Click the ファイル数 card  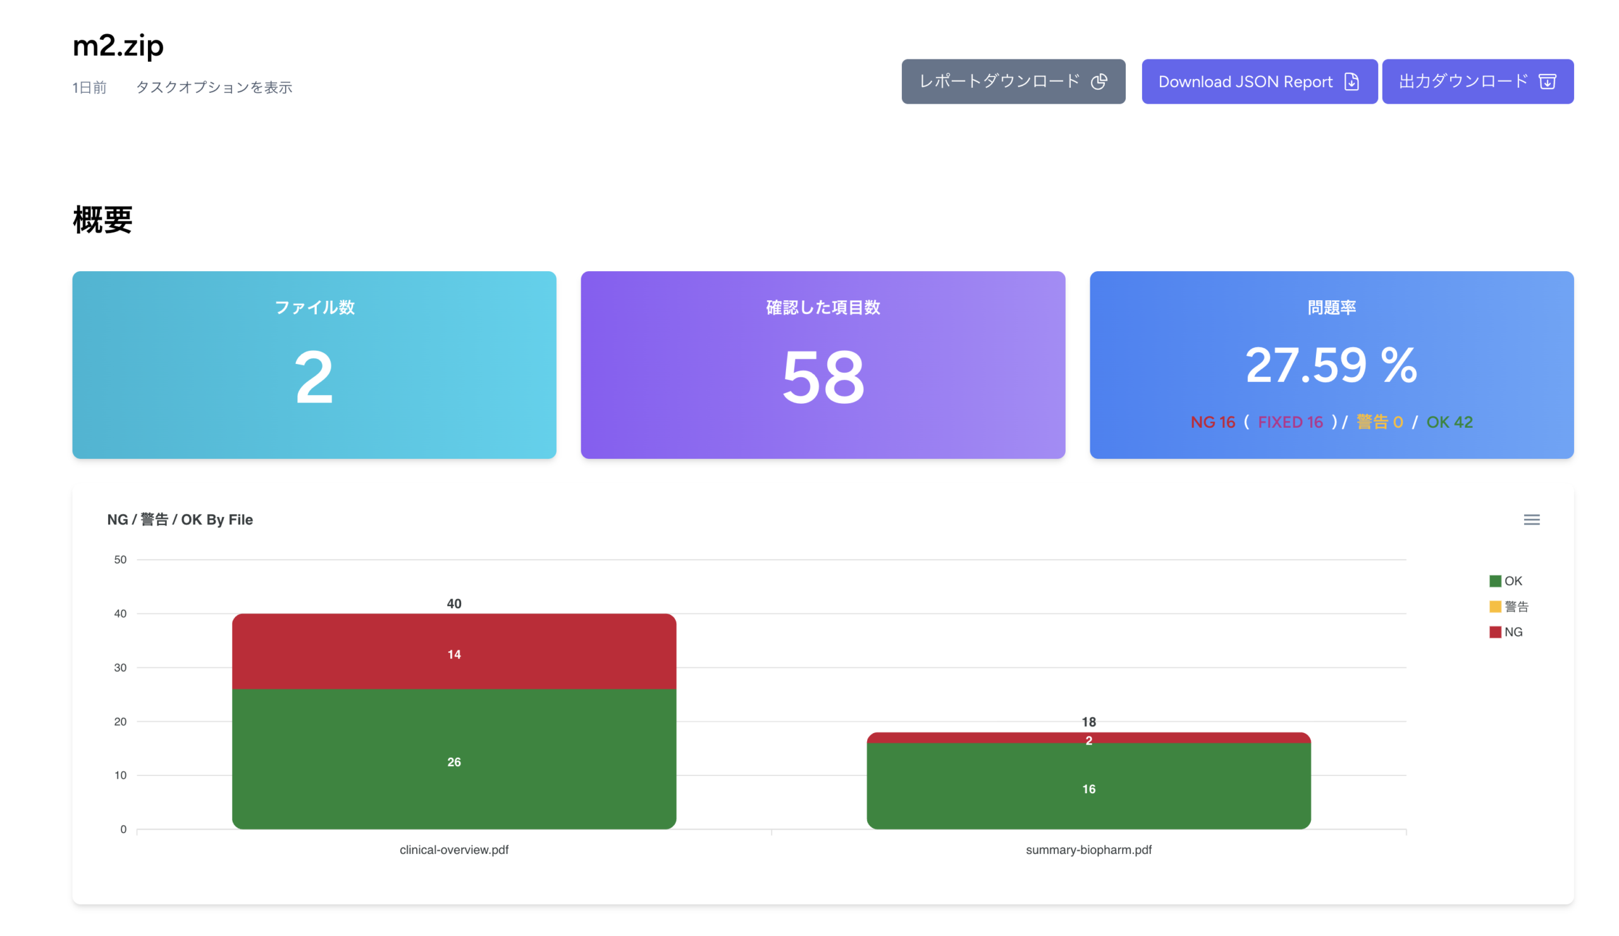coord(314,365)
